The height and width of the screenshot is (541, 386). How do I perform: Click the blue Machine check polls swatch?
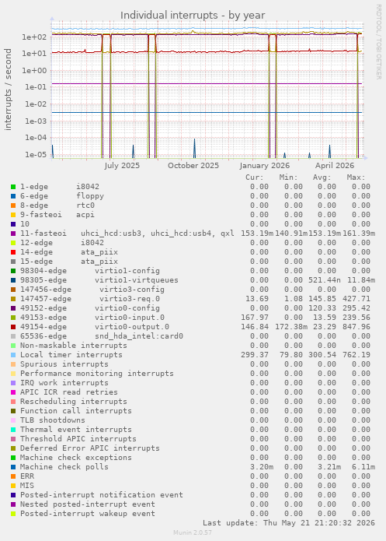coord(13,467)
